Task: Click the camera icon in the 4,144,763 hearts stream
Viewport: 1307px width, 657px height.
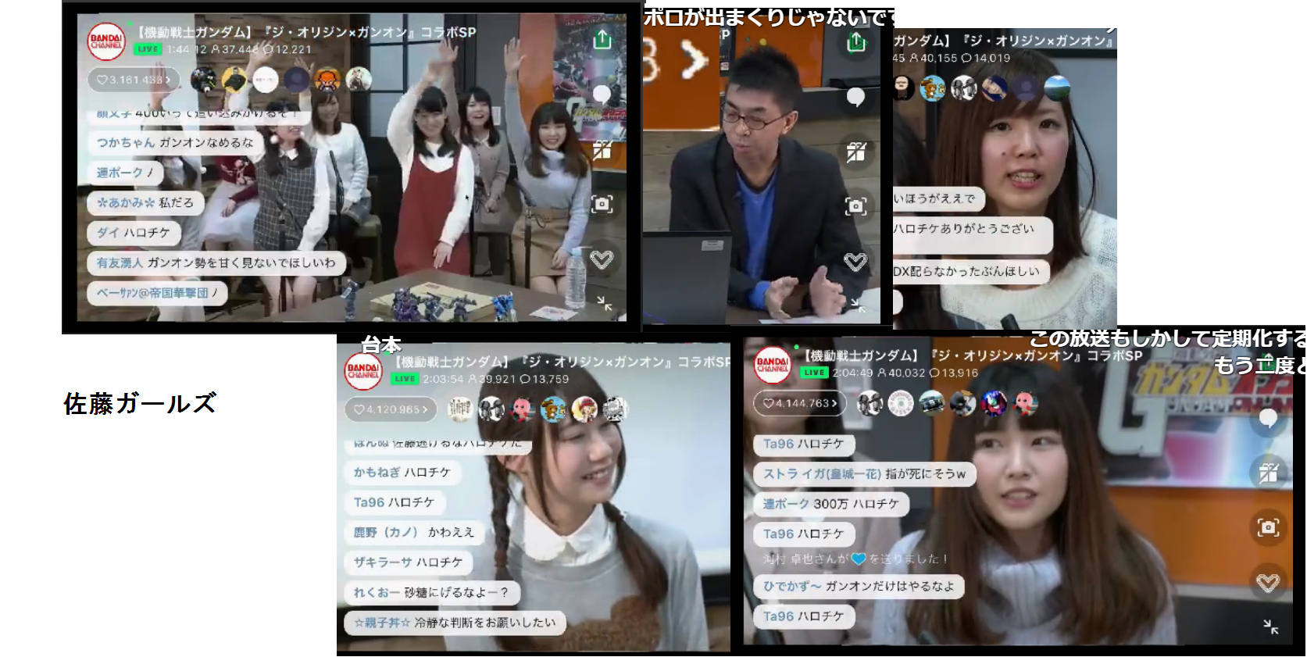Action: (1268, 527)
